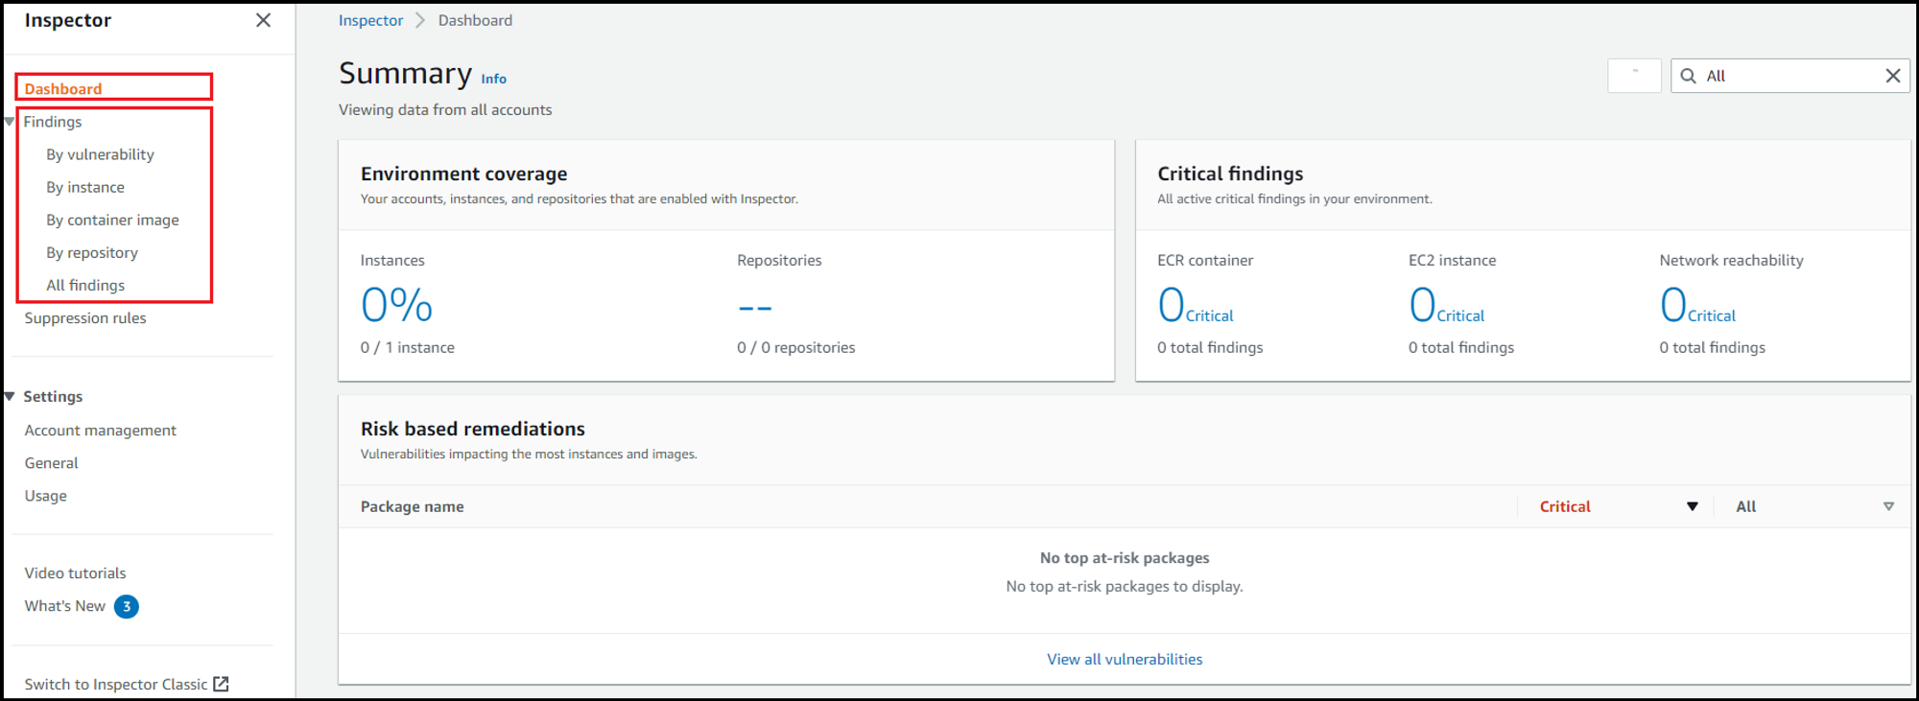Click the Environment coverage heading
This screenshot has width=1919, height=701.
(x=464, y=174)
